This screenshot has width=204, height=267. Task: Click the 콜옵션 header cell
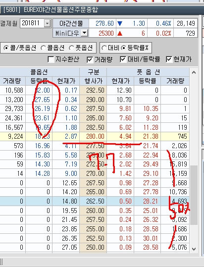click(39, 72)
